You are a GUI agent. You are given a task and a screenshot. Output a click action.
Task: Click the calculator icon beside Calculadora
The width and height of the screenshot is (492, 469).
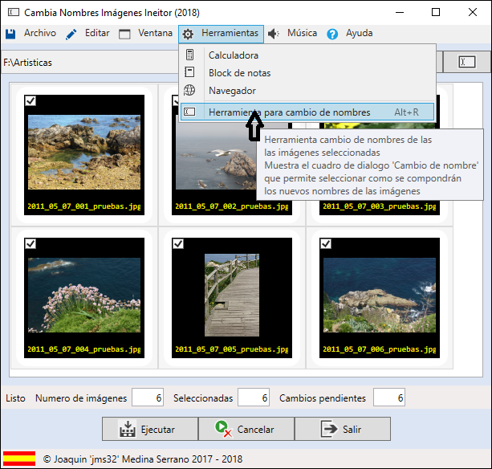(190, 55)
